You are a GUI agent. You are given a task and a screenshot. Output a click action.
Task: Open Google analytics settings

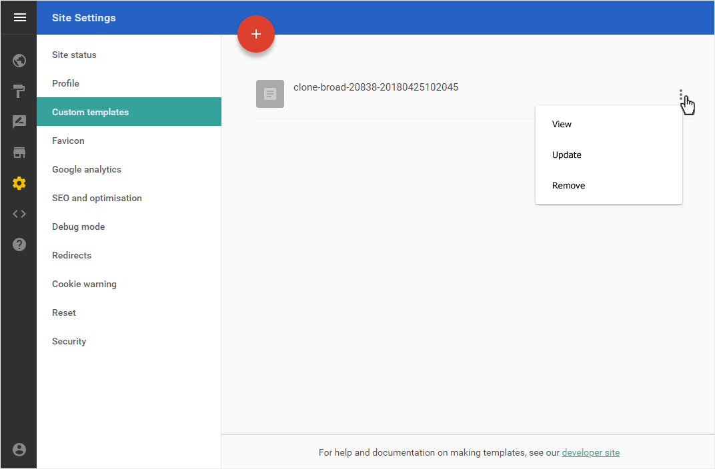(x=129, y=169)
